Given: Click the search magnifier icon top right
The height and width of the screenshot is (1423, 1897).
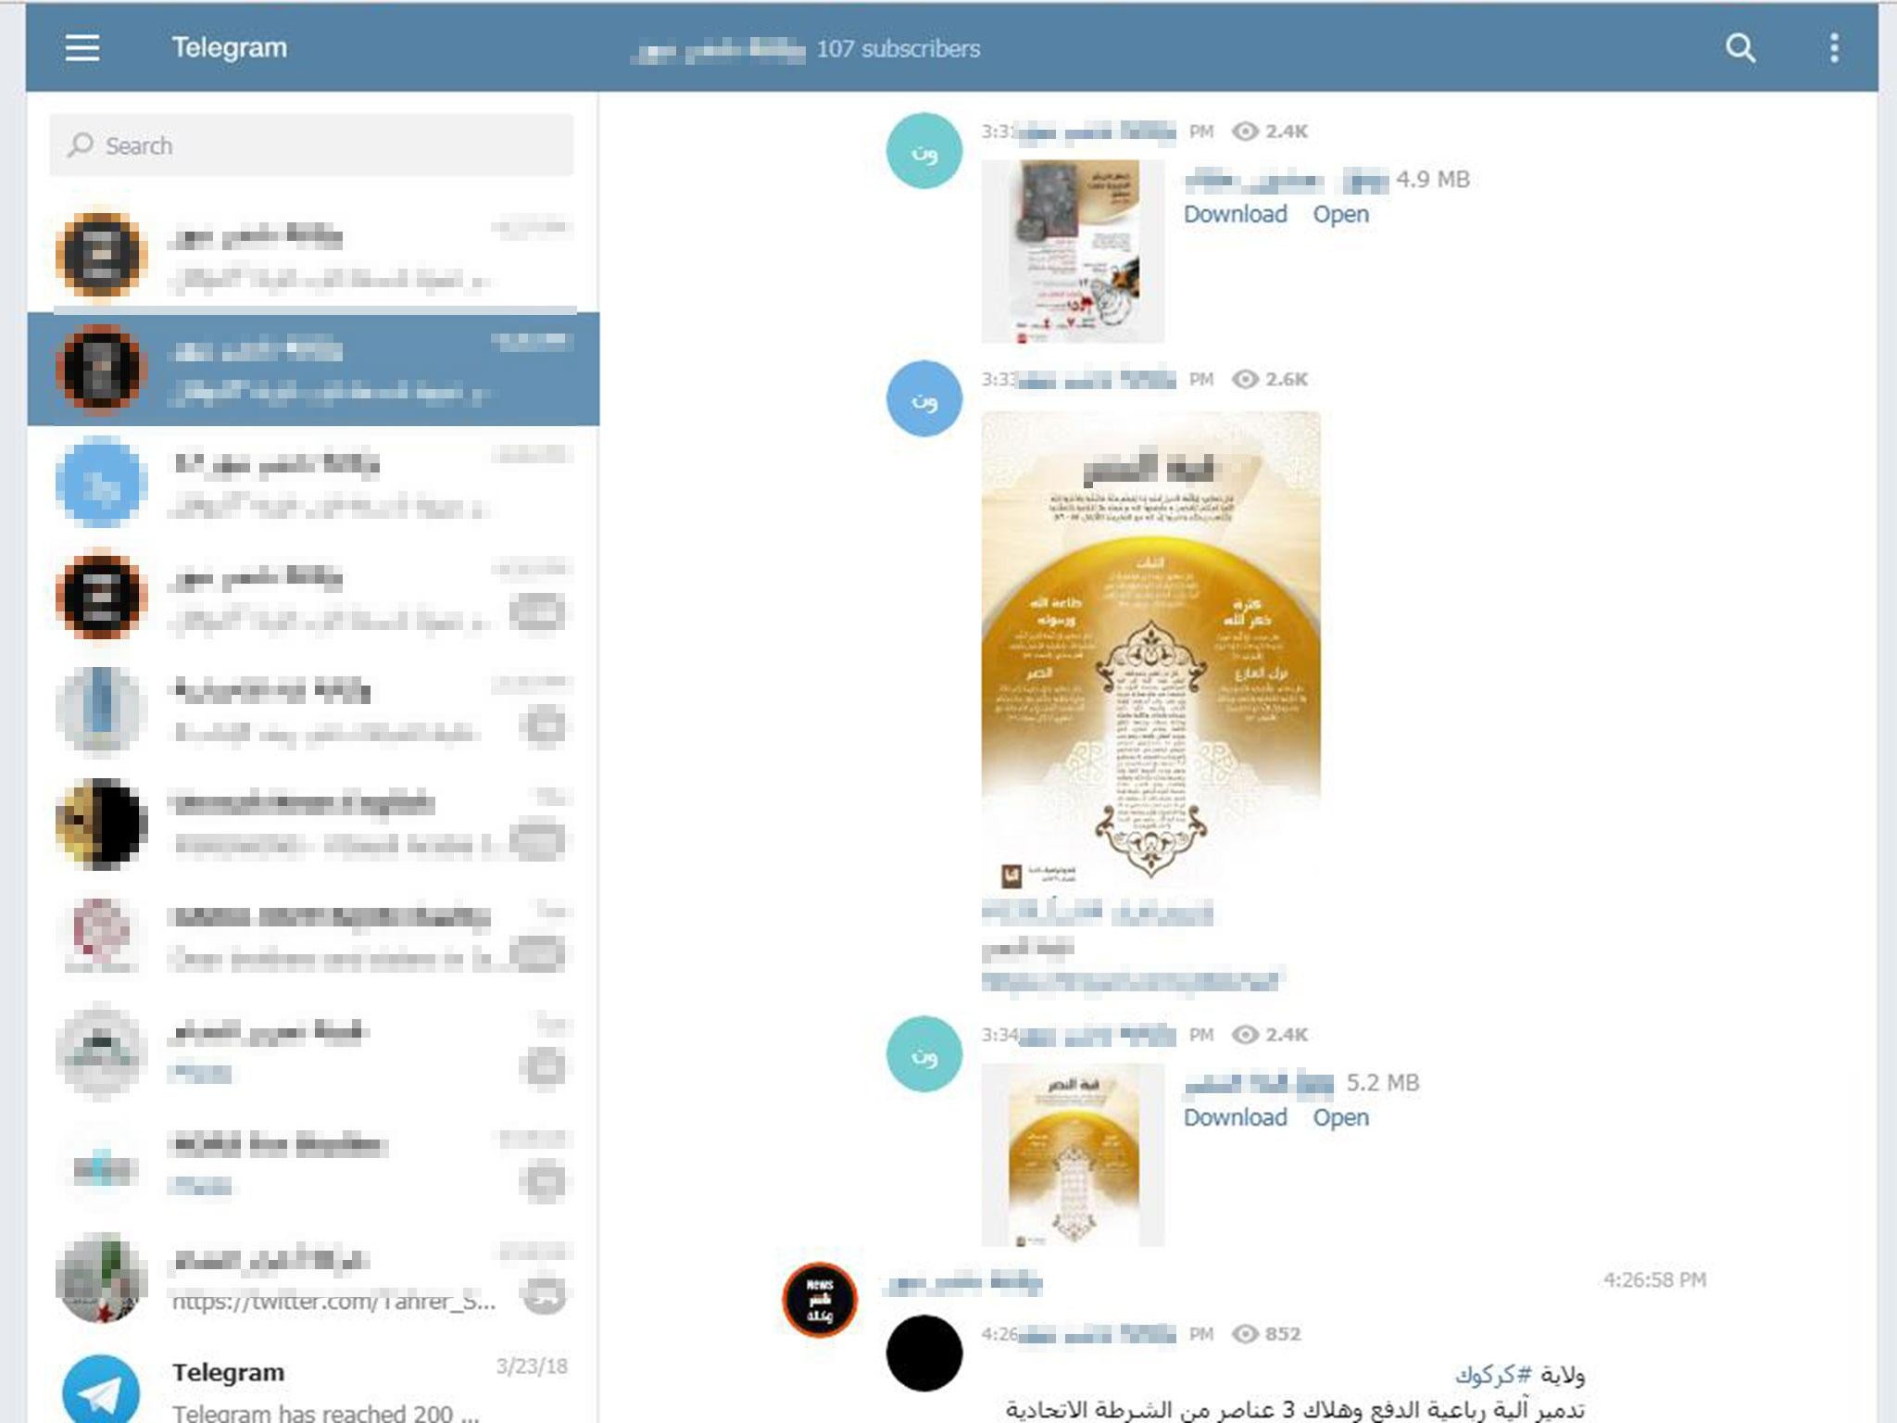Looking at the screenshot, I should 1737,48.
